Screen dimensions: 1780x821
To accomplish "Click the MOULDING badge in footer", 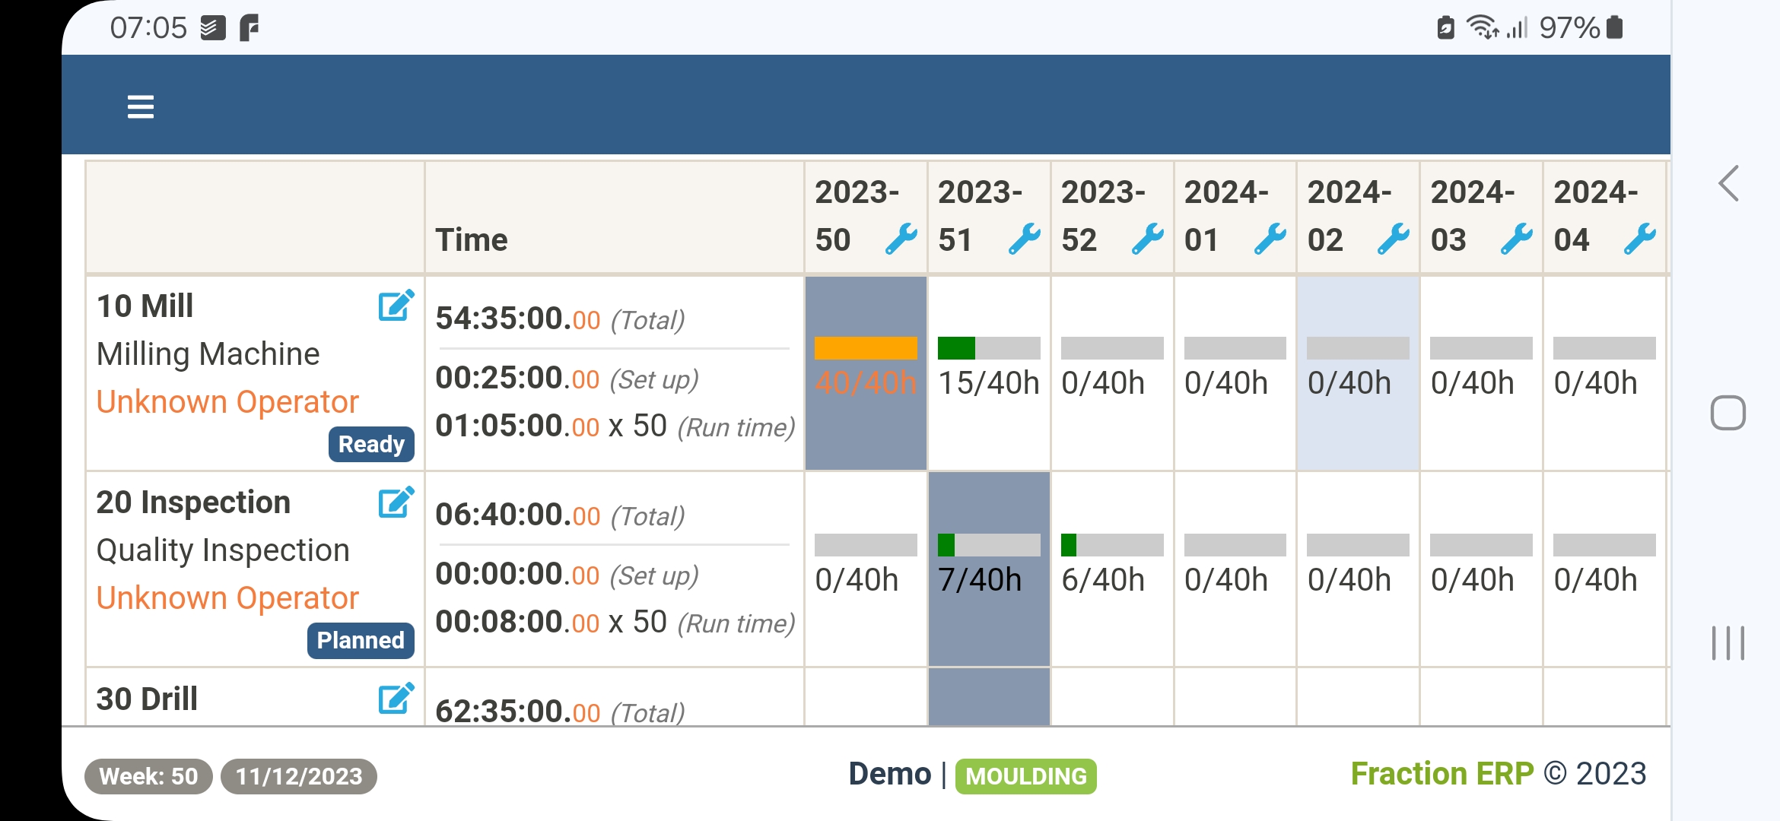I will click(1025, 776).
